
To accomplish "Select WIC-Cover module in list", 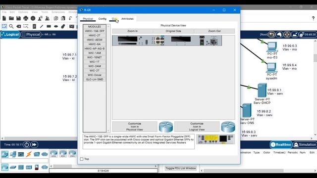I will [x=95, y=75].
